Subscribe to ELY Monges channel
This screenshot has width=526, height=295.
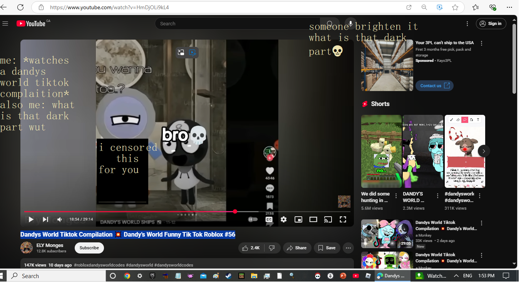click(89, 248)
